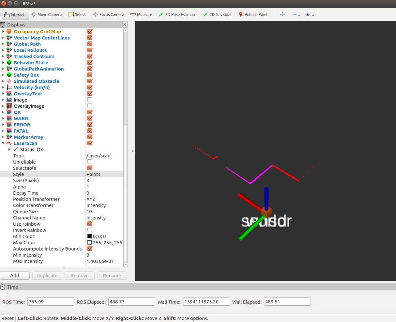The width and height of the screenshot is (396, 322).
Task: Click the blue plus add-tool icon
Action: (282, 15)
